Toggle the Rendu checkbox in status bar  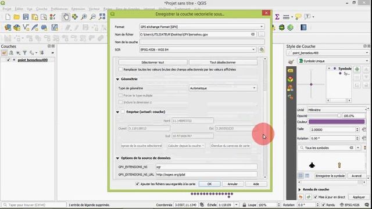click(x=323, y=205)
